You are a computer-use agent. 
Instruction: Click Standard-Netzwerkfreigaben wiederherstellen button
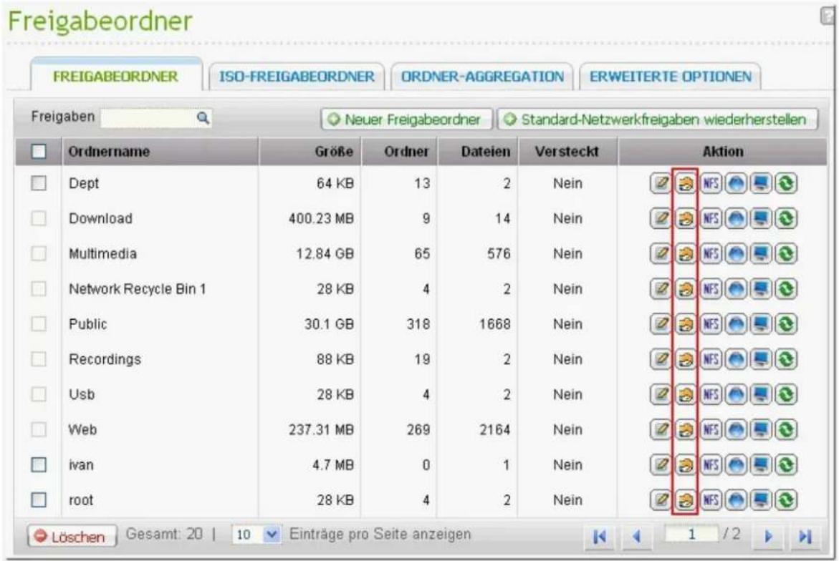pos(658,119)
